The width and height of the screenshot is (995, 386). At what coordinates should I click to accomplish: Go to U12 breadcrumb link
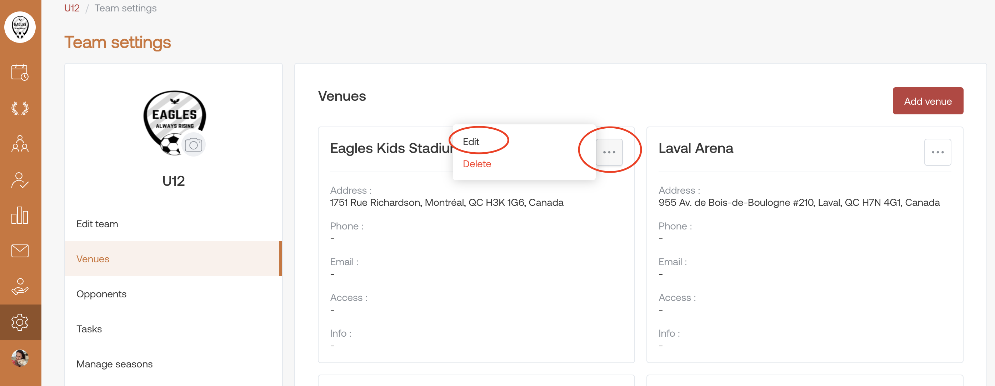[x=72, y=8]
